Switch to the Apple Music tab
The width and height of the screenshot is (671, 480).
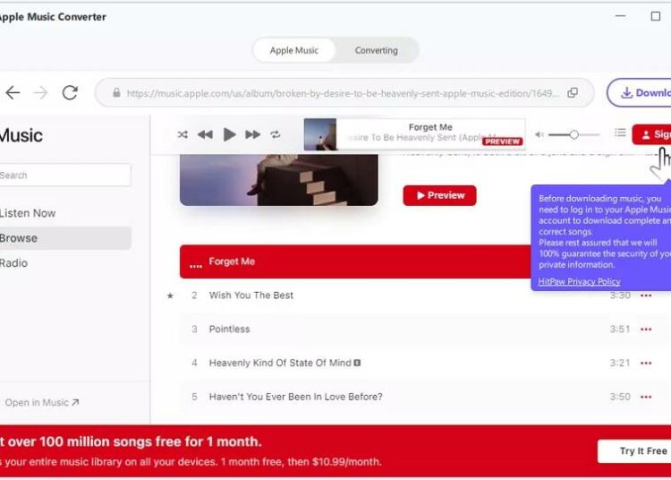coord(294,50)
